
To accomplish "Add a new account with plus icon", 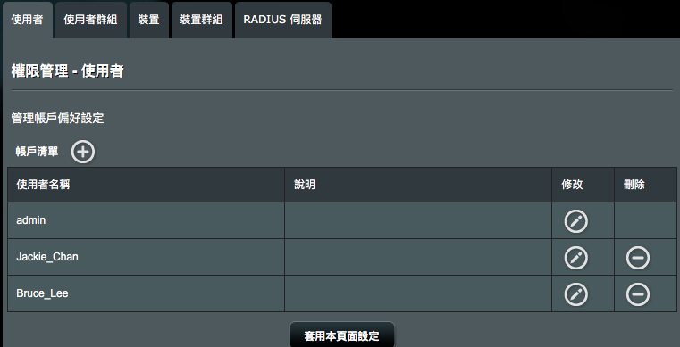I will click(83, 152).
